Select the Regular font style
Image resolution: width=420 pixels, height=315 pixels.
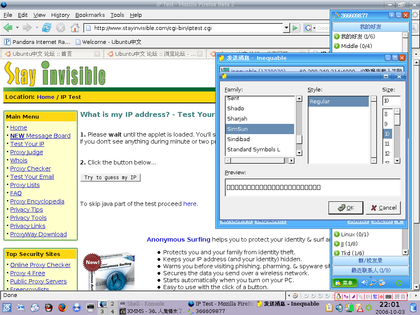point(338,102)
